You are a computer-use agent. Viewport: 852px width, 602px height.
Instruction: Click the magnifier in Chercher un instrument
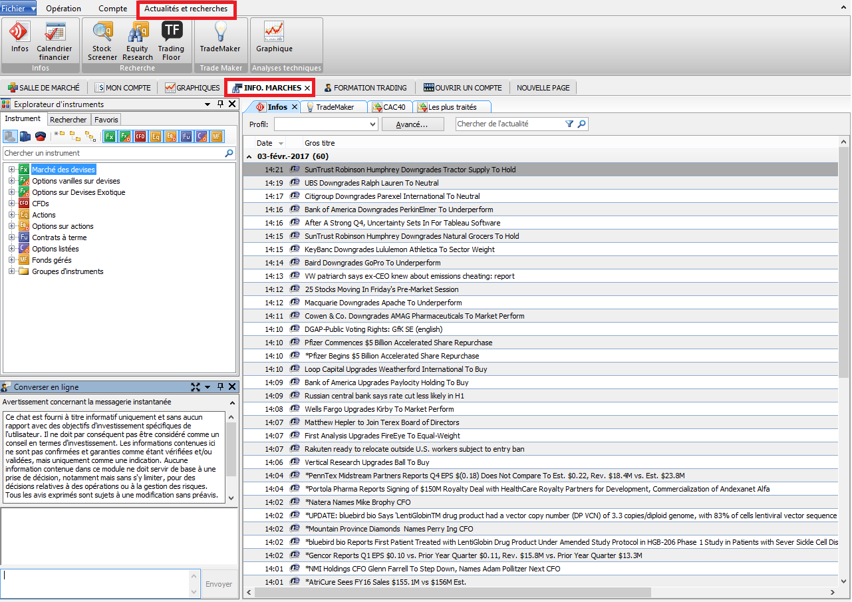click(229, 153)
